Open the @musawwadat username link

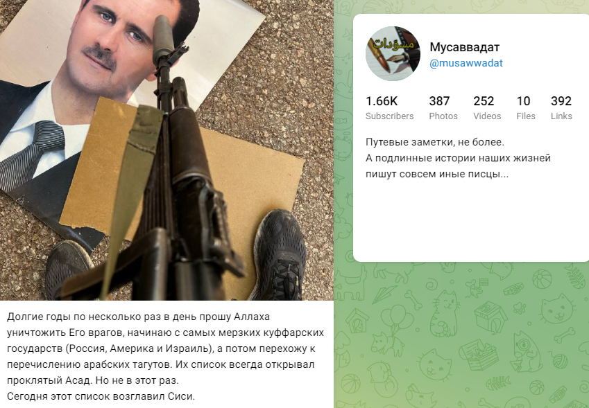[x=466, y=63]
